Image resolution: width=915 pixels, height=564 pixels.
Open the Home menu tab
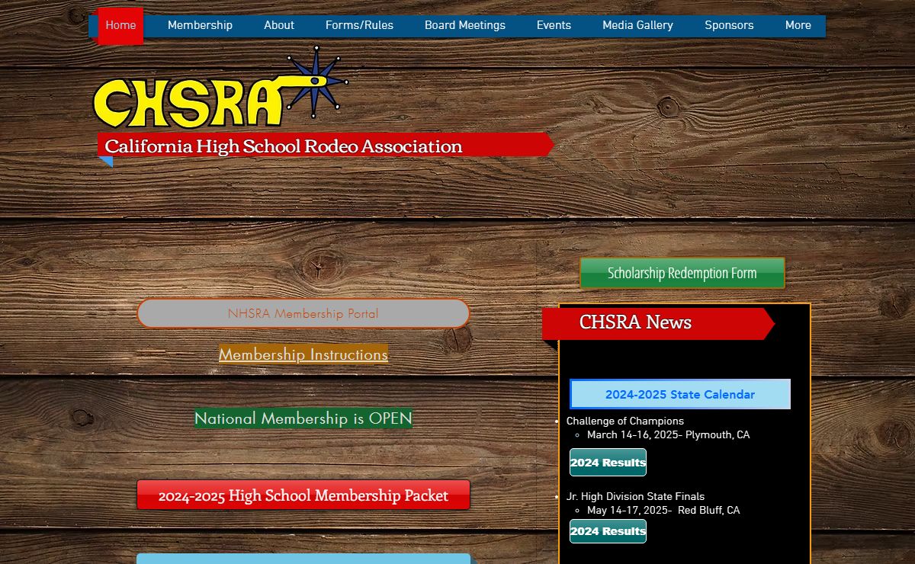coord(120,26)
